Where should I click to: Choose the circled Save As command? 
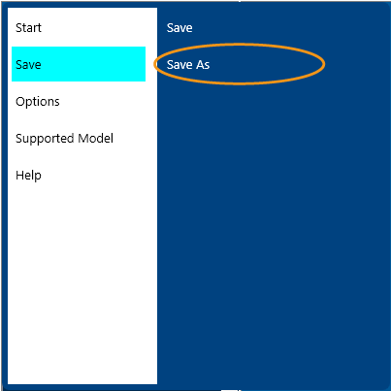point(188,65)
